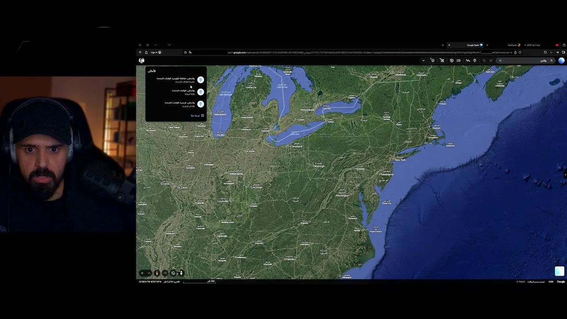Open the historical imagery icon
The width and height of the screenshot is (567, 319).
coord(452,61)
